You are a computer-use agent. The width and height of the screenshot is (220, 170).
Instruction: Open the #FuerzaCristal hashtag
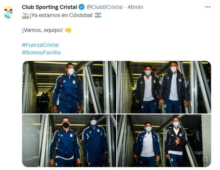point(40,45)
